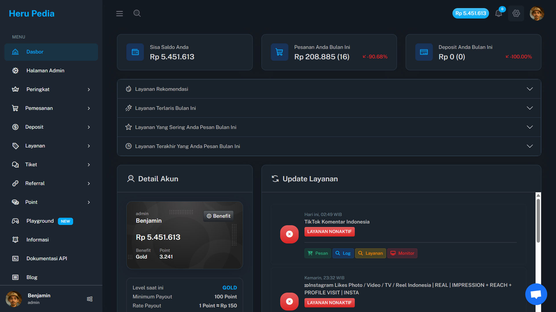The width and height of the screenshot is (556, 312).
Task: Click the Update Layanan scrollbar
Action: tap(538, 221)
